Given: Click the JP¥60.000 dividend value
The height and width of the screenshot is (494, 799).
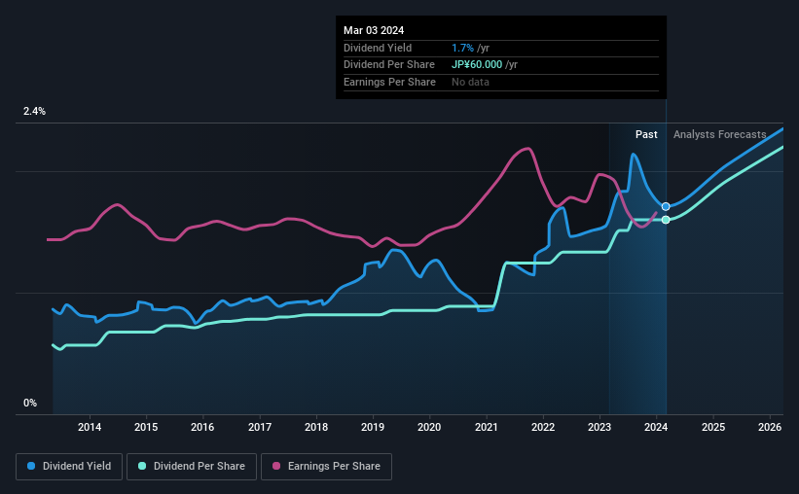Looking at the screenshot, I should point(477,65).
